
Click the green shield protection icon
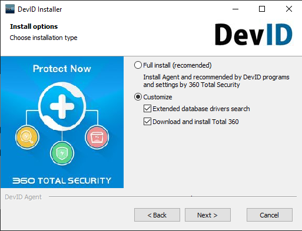pyautogui.click(x=62, y=153)
